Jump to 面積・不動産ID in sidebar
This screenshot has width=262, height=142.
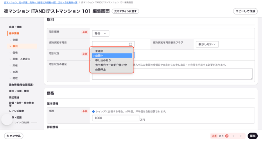click(22, 59)
